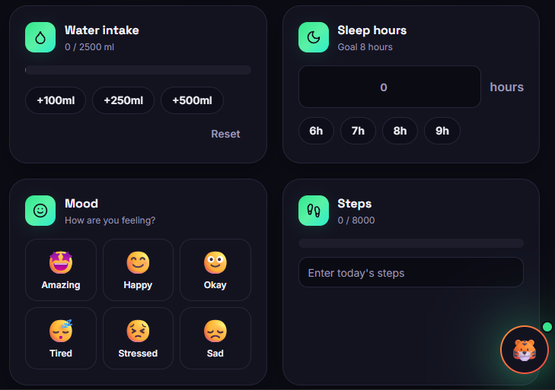The width and height of the screenshot is (555, 390).
Task: Set sleep to 7h preset
Action: 358,131
